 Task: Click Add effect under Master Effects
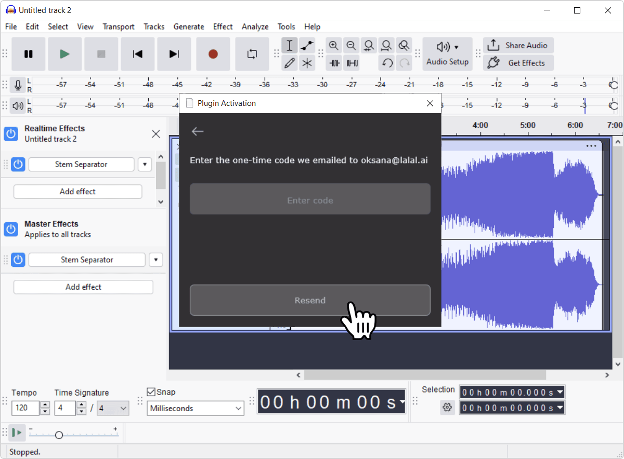pos(83,287)
